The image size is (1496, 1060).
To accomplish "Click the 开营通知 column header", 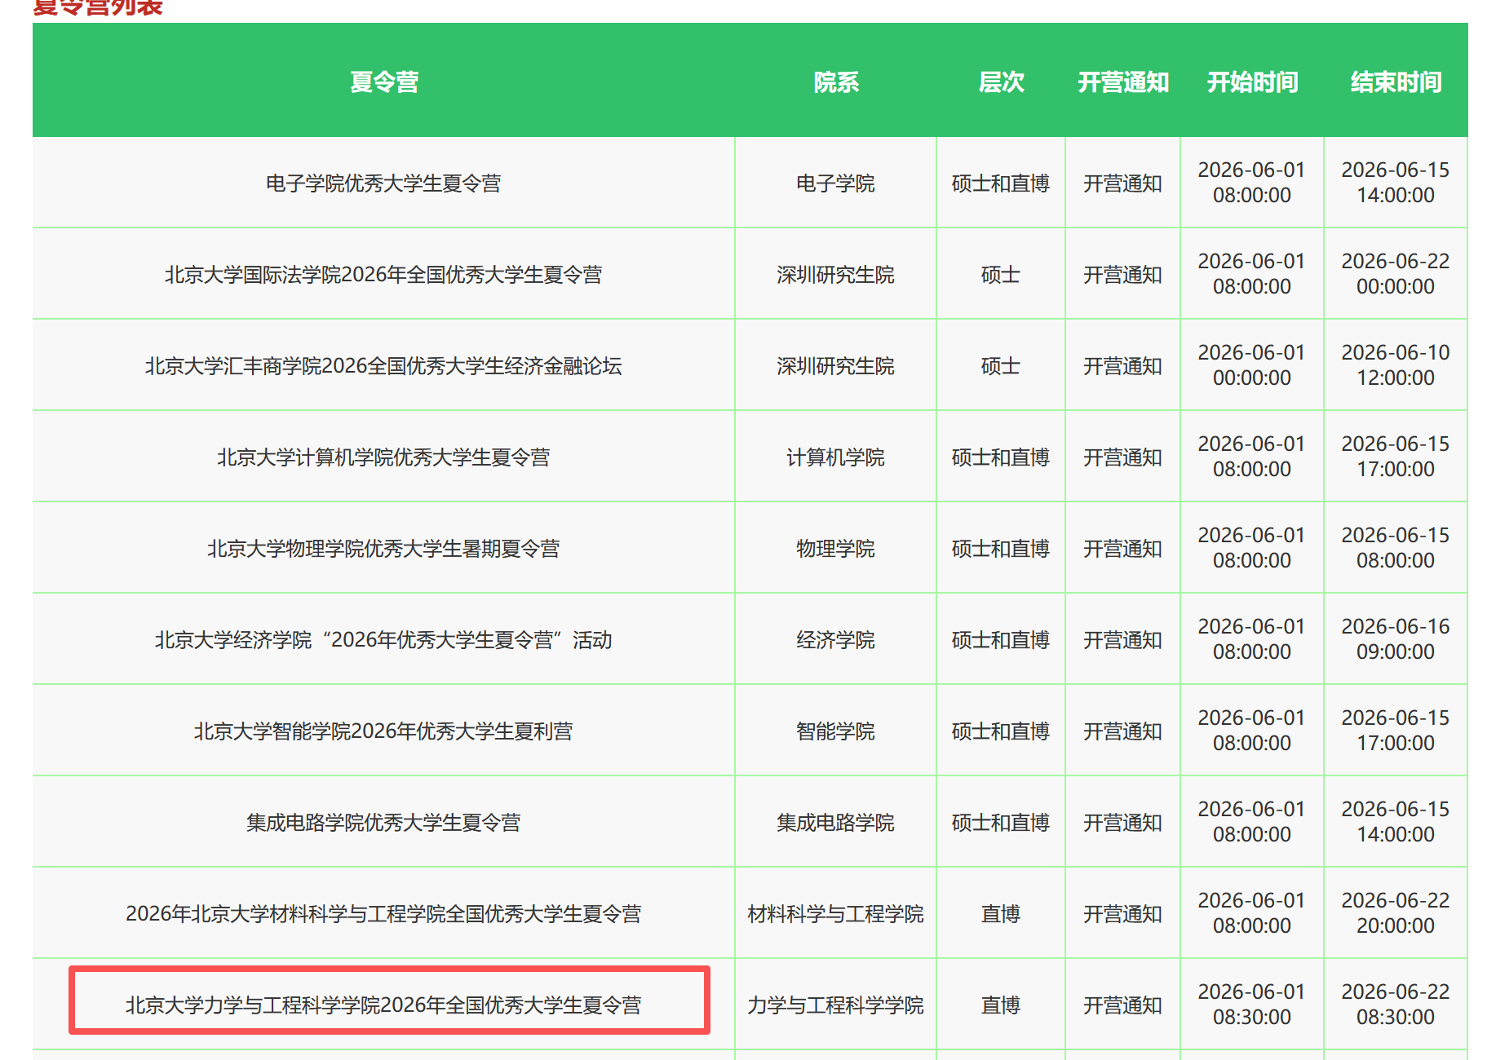I will (1123, 82).
